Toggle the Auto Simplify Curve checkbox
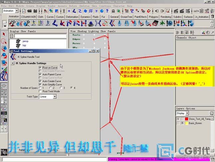Viewport: 215px width, 162px height. pyautogui.click(x=40, y=85)
